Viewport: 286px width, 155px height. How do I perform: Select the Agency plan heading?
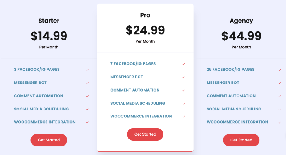pos(241,21)
